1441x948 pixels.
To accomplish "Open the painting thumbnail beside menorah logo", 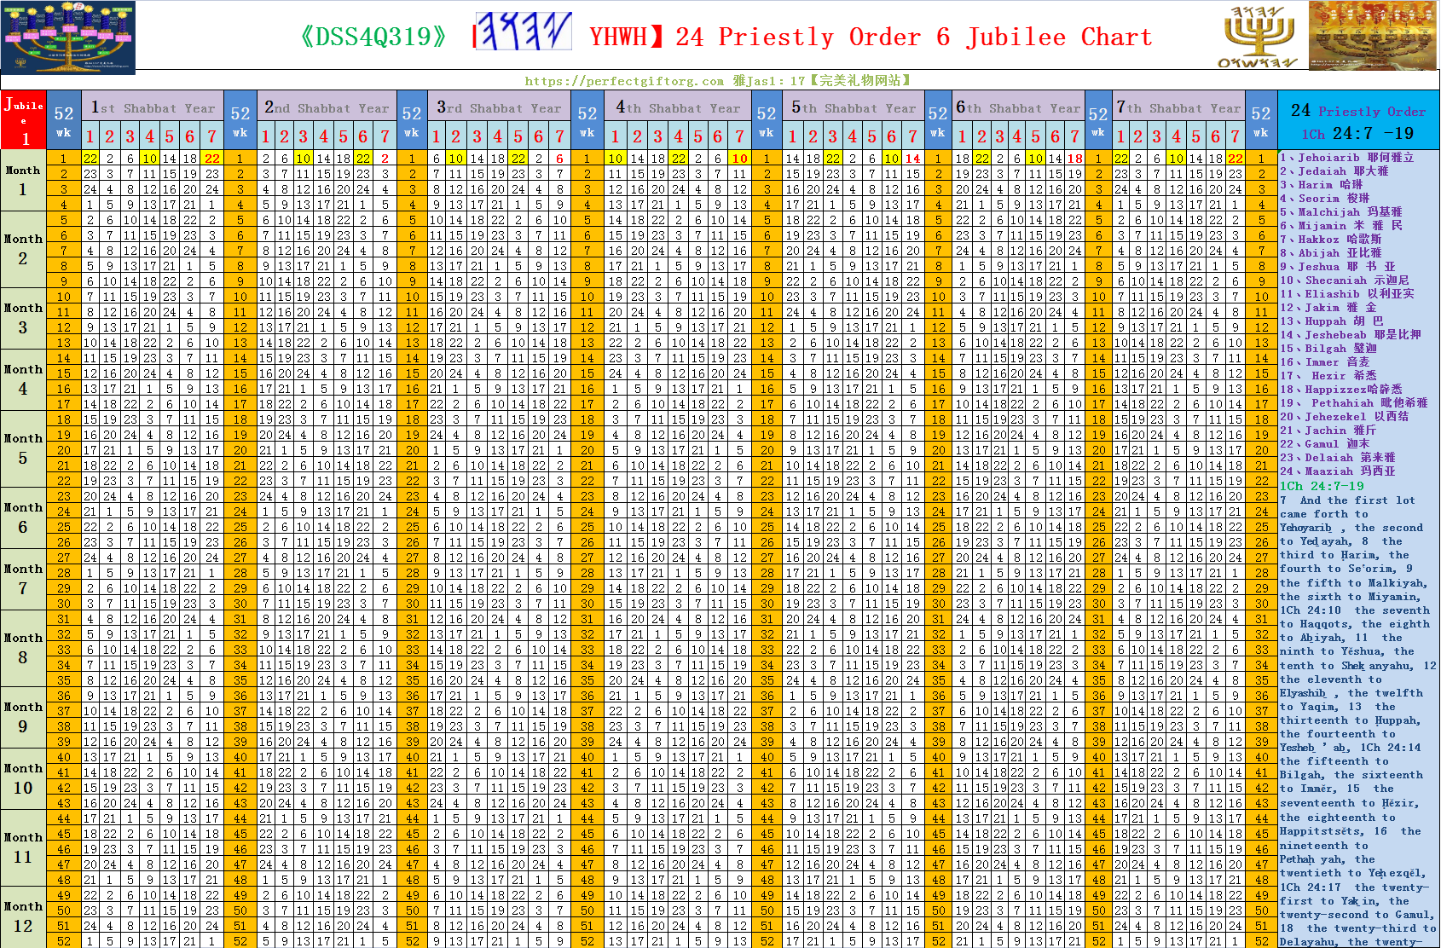I will tap(1371, 36).
